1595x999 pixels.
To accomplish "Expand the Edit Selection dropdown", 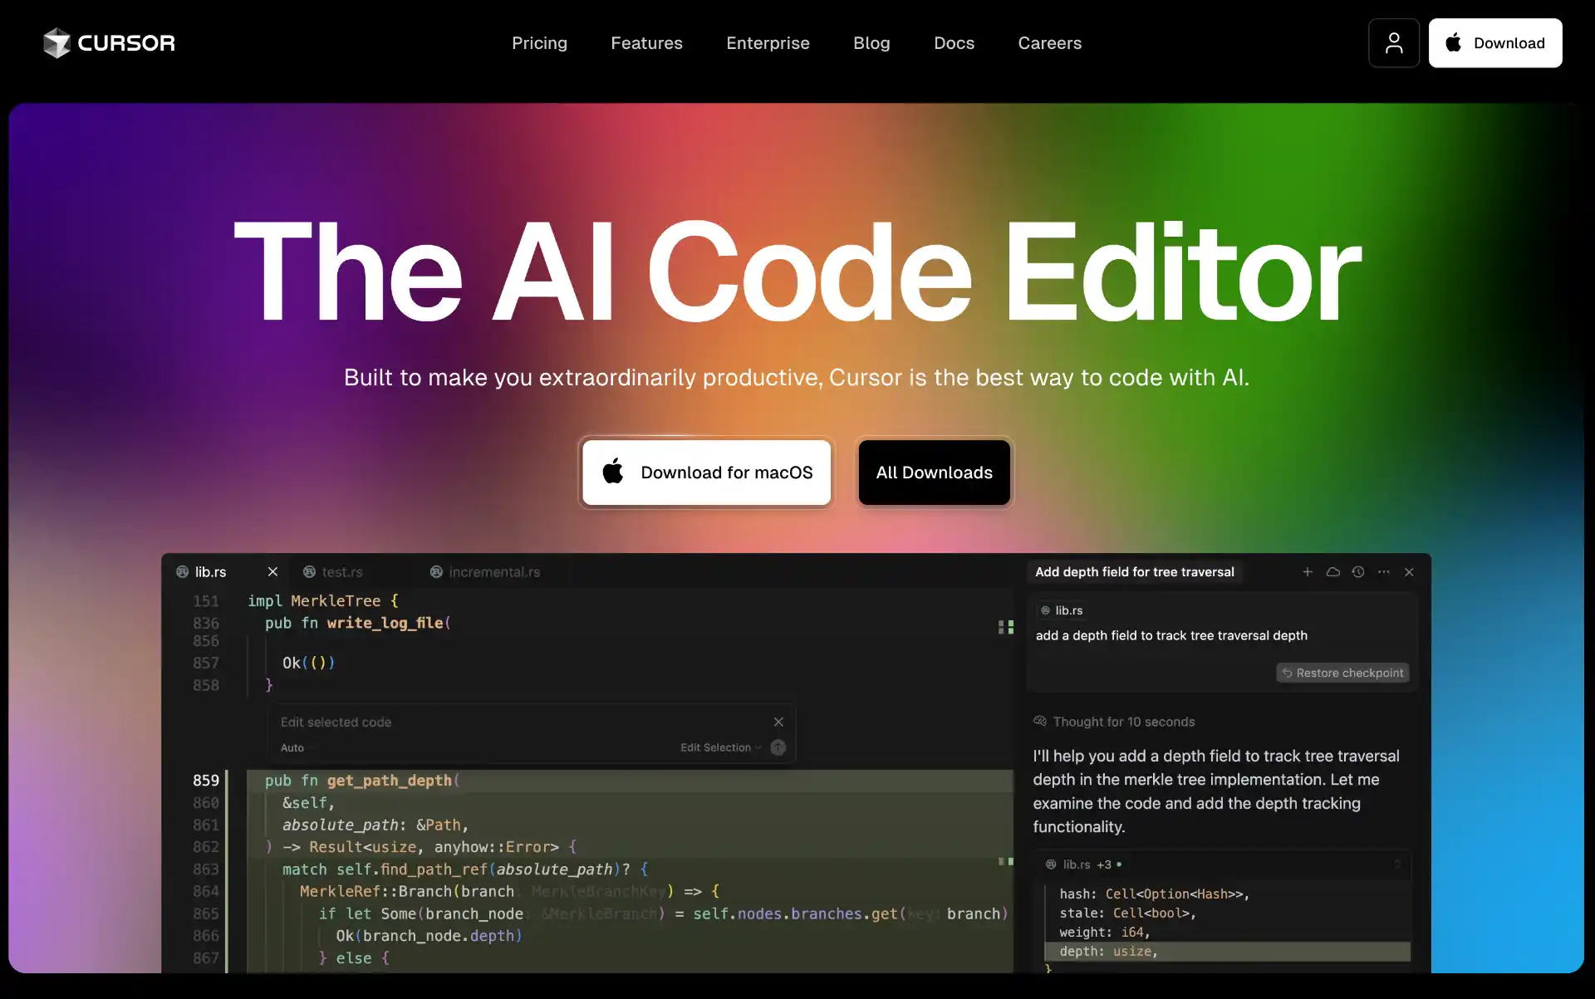I will [x=720, y=747].
